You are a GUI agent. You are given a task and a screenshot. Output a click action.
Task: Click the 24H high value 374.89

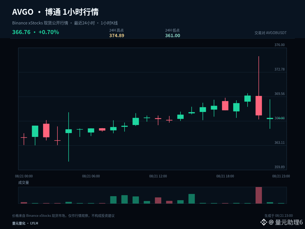(117, 36)
